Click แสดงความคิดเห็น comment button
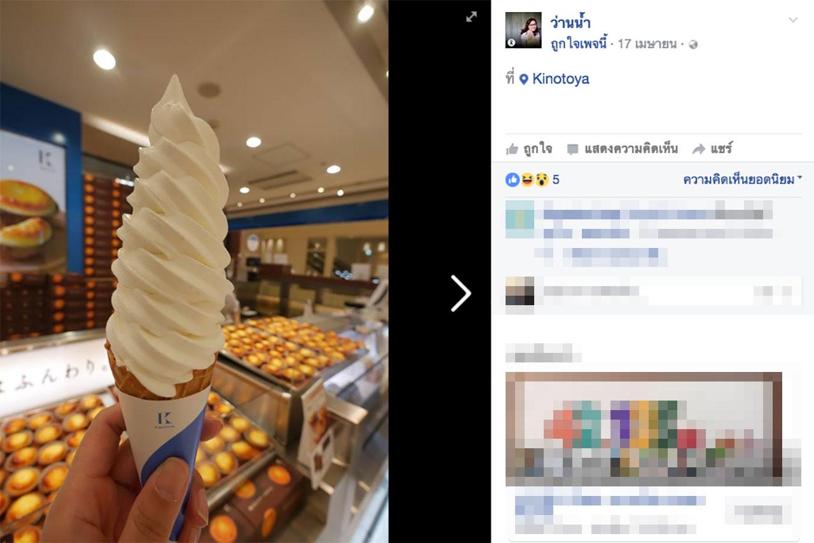This screenshot has height=543, width=814. pos(622,149)
